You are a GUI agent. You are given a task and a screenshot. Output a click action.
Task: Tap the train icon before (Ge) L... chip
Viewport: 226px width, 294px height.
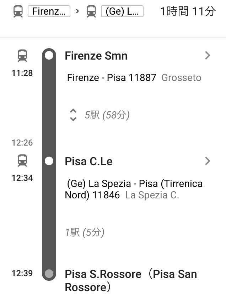[x=91, y=11]
